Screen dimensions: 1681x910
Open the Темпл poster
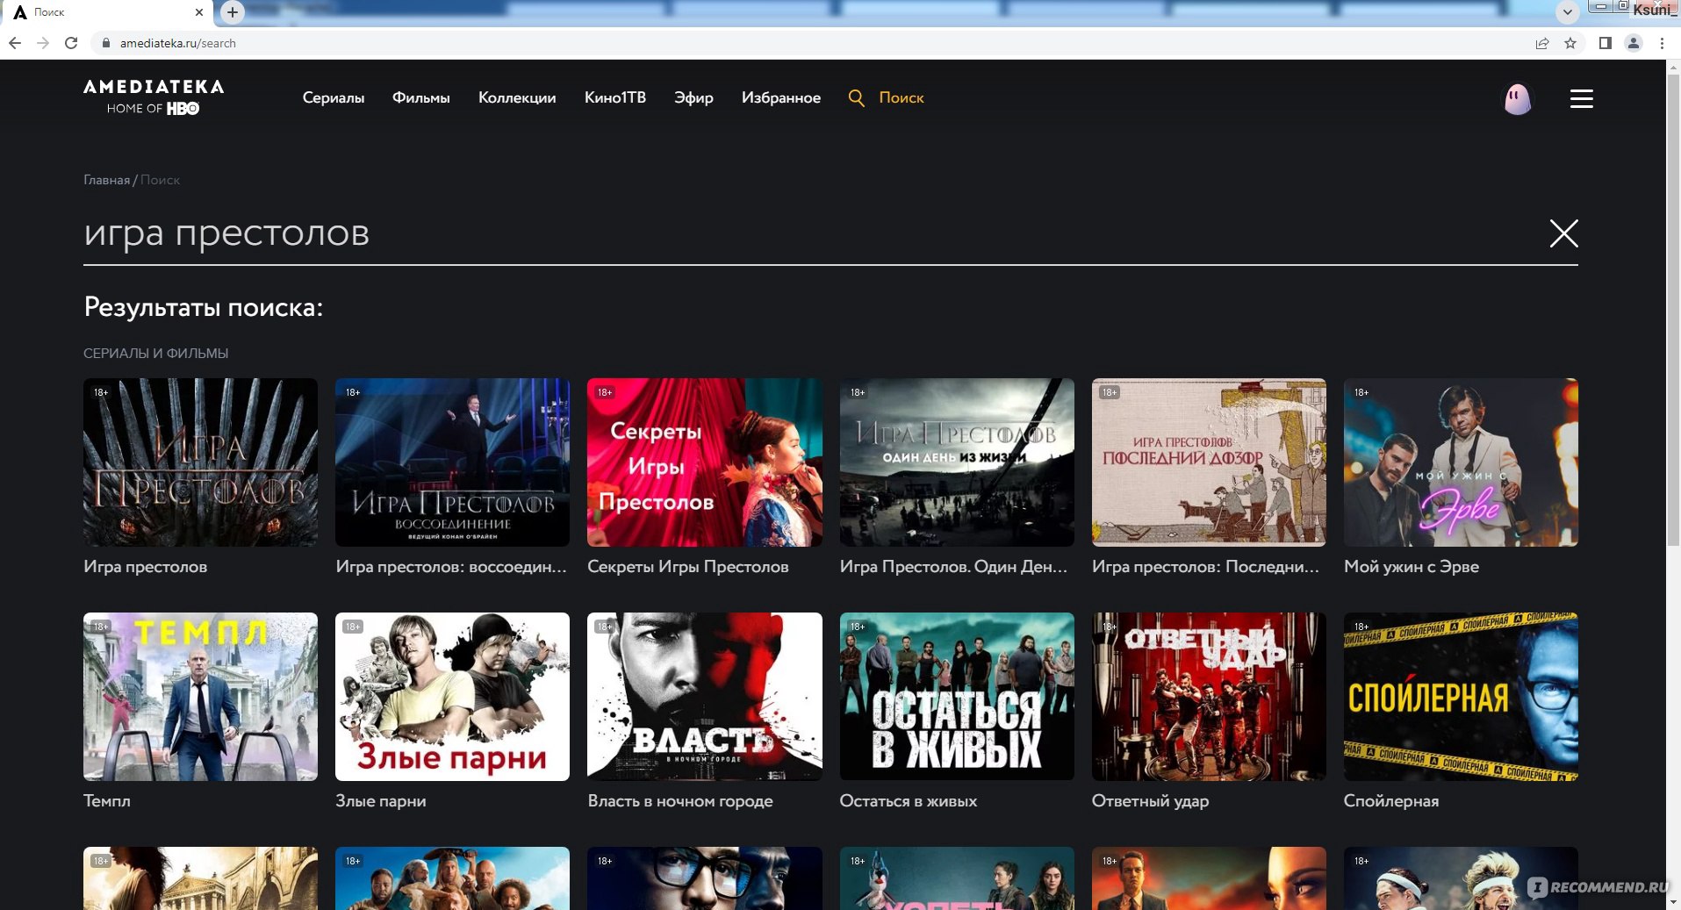click(x=200, y=697)
